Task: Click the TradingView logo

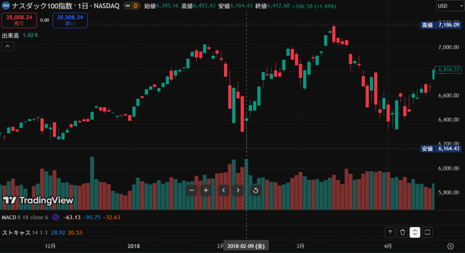Action: click(x=38, y=200)
